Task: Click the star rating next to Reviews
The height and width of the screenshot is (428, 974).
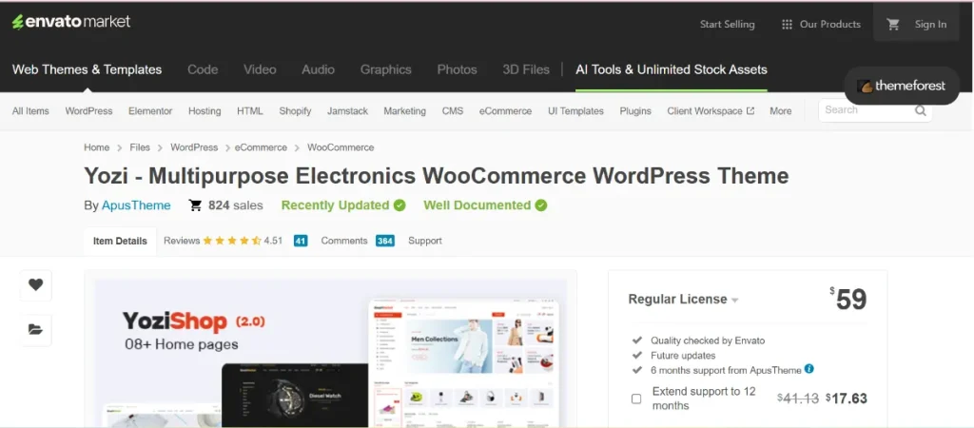Action: 232,241
